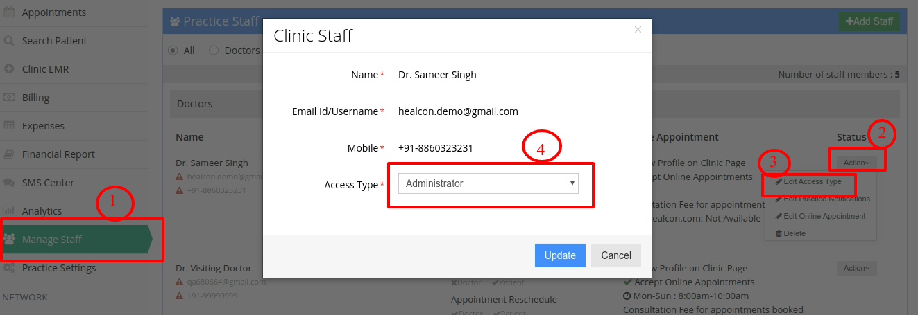This screenshot has height=315, width=918.
Task: Close the Clinic Staff dialog
Action: [x=638, y=30]
